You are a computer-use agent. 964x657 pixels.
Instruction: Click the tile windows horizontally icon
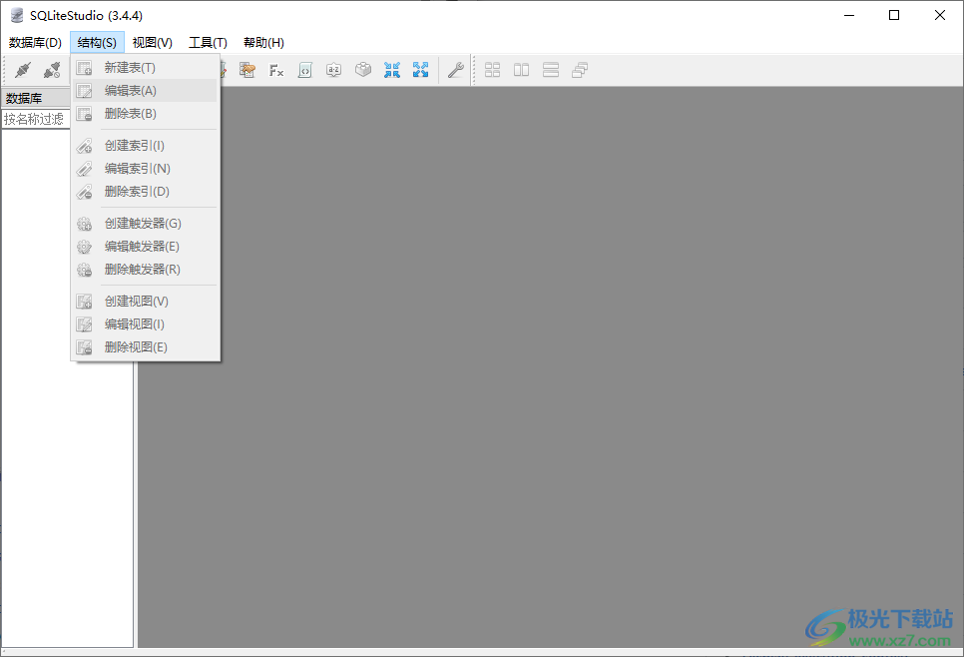521,70
